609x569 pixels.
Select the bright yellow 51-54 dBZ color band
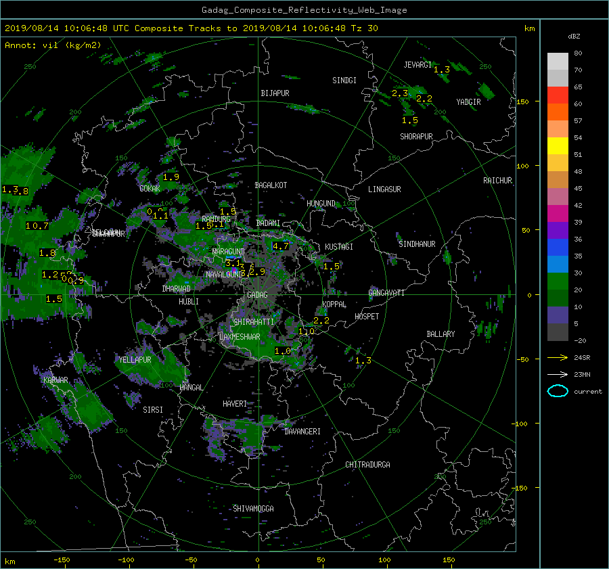click(558, 145)
